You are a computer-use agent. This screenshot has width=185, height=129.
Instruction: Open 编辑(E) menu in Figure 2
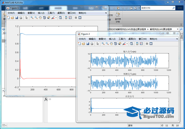(x=92, y=39)
